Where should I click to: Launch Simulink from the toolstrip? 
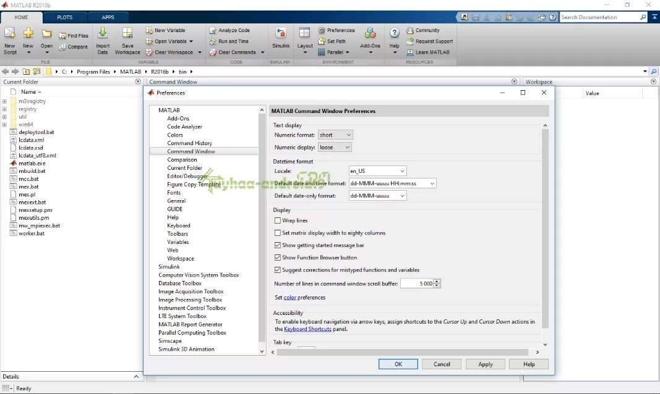pyautogui.click(x=281, y=38)
